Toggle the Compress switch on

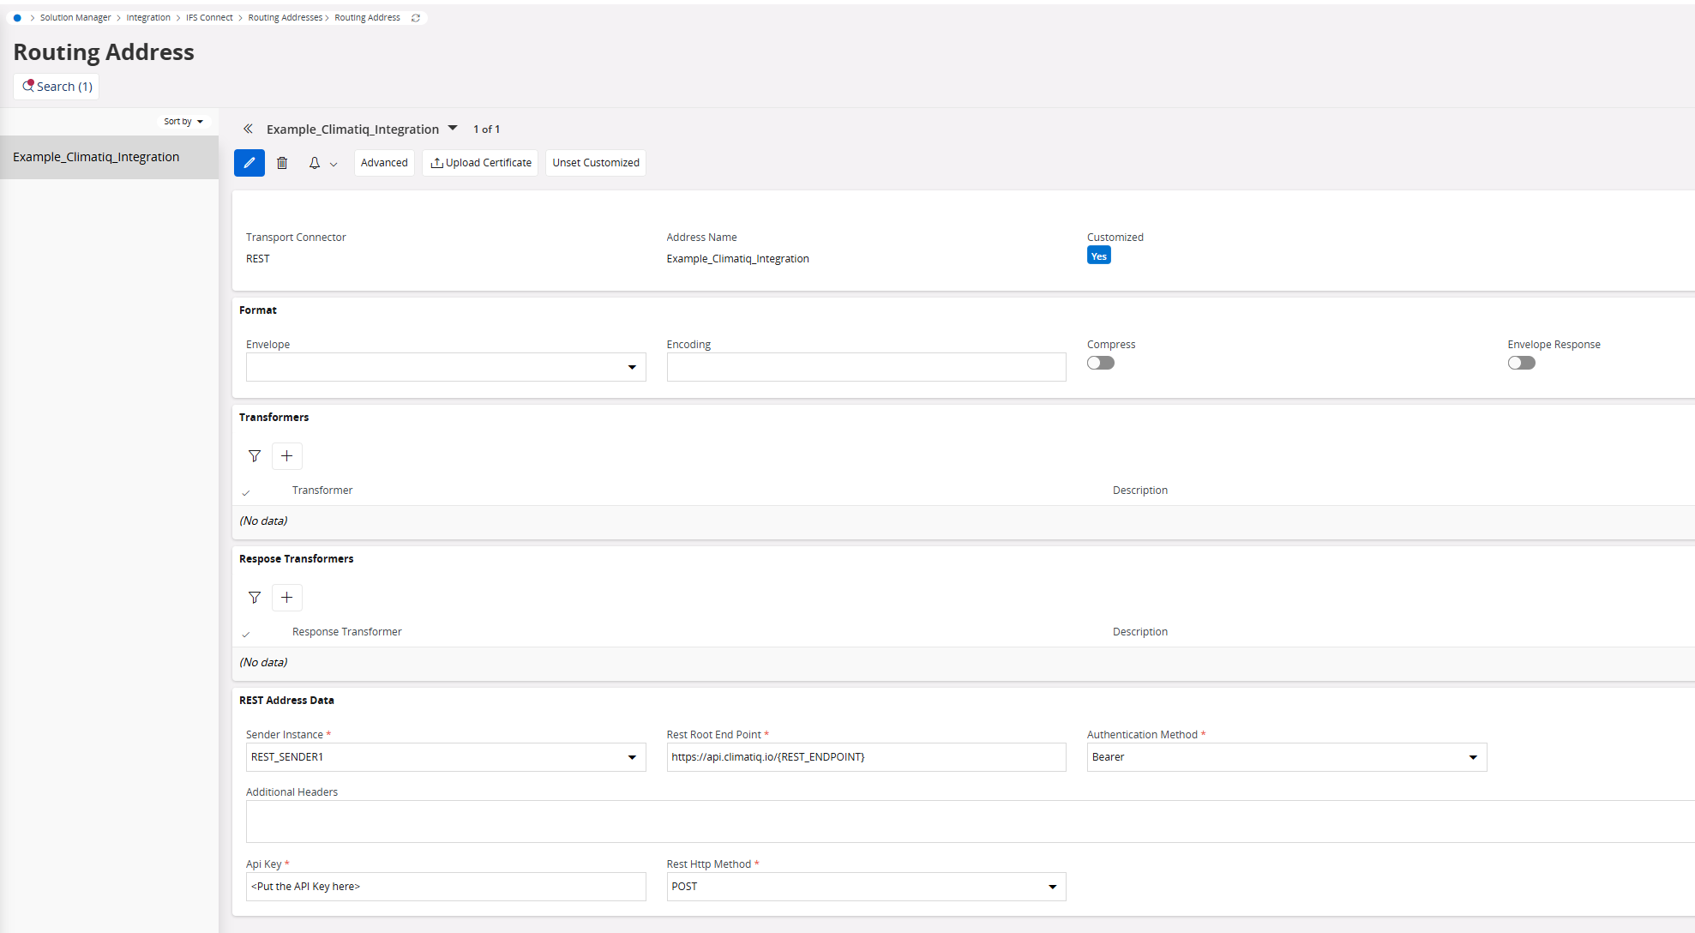(1100, 363)
